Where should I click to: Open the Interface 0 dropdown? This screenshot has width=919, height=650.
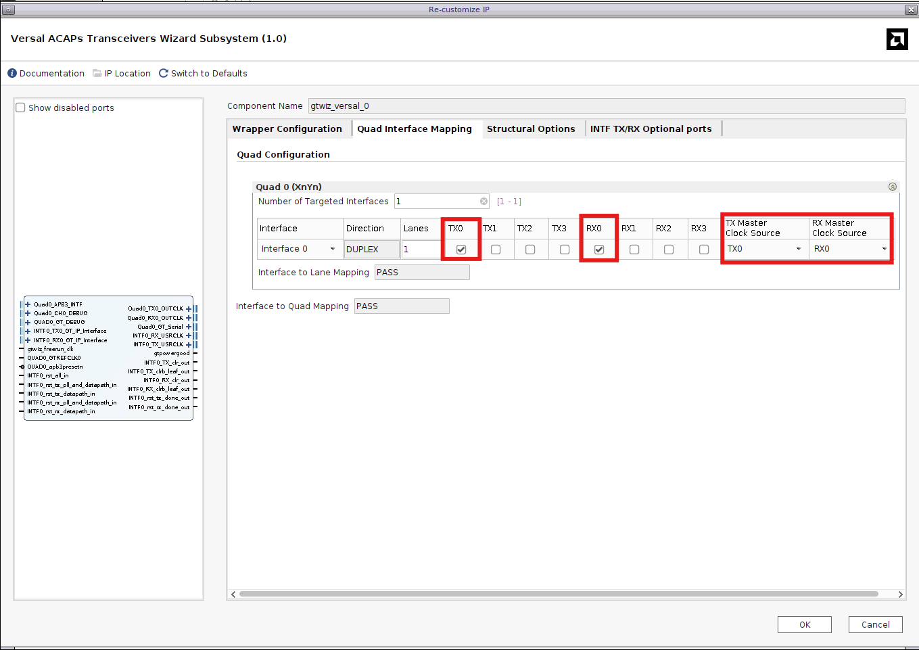(x=332, y=249)
